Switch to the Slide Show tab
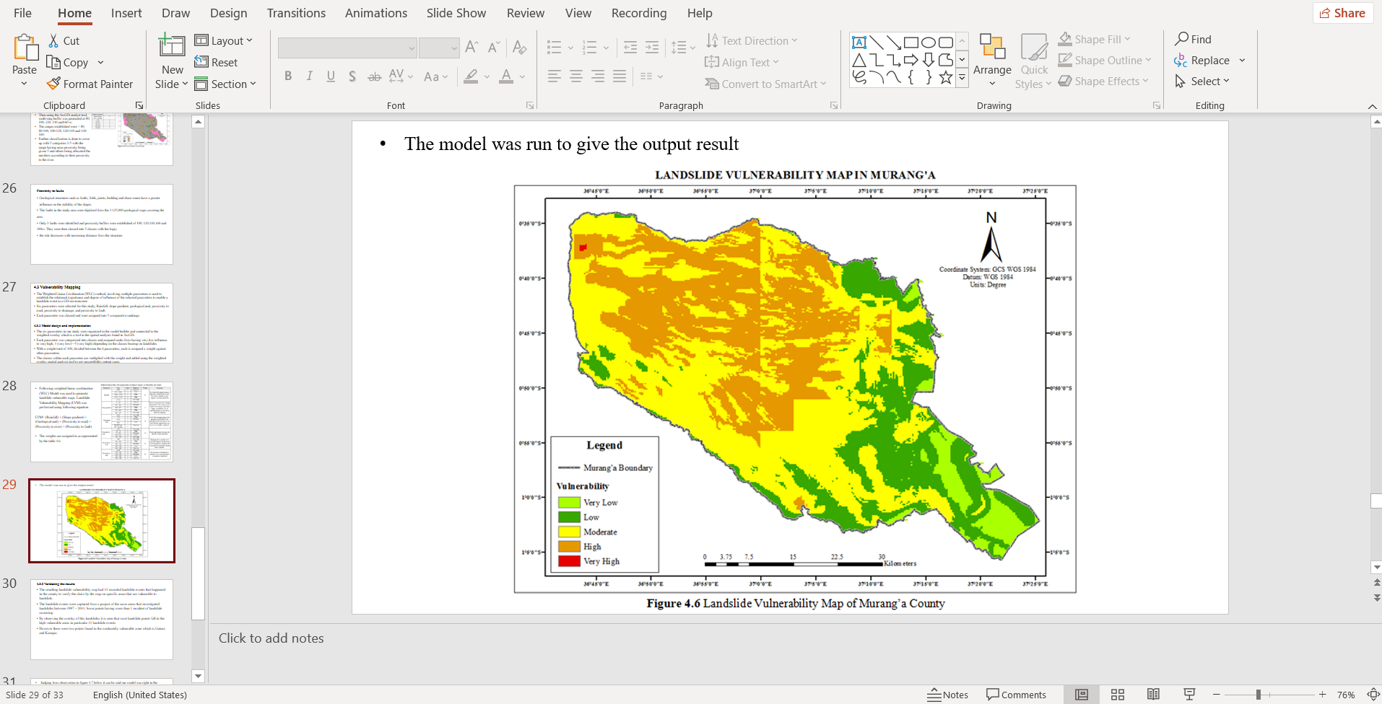 tap(456, 13)
